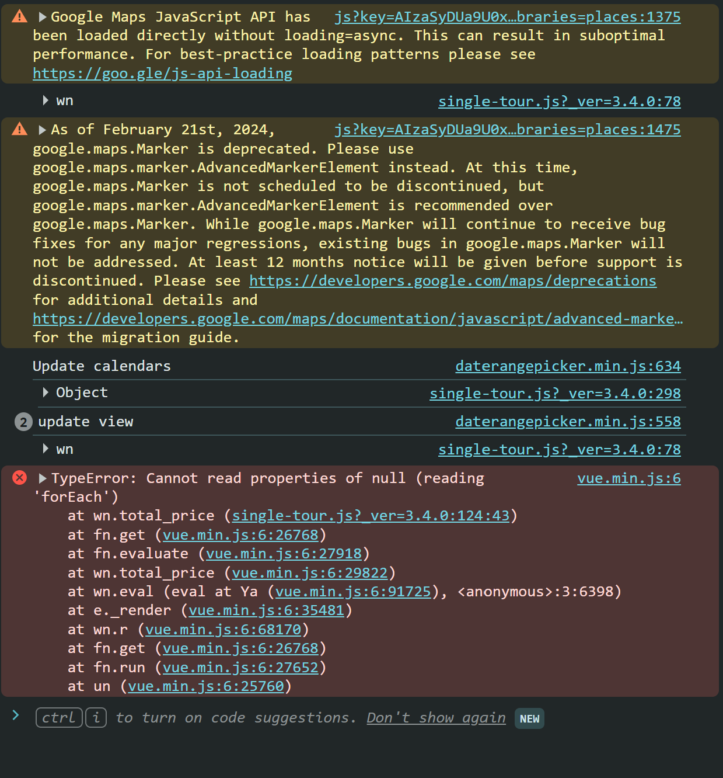
Task: Open the goo.gle/js-api-loading link
Action: click(162, 74)
